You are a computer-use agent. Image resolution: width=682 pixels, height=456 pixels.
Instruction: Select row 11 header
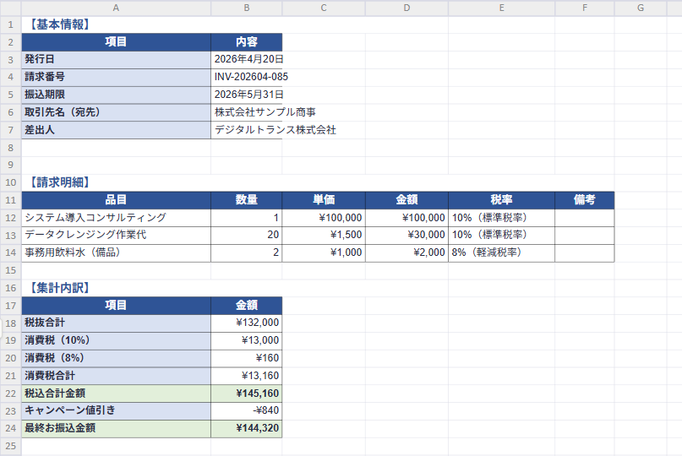pos(10,200)
